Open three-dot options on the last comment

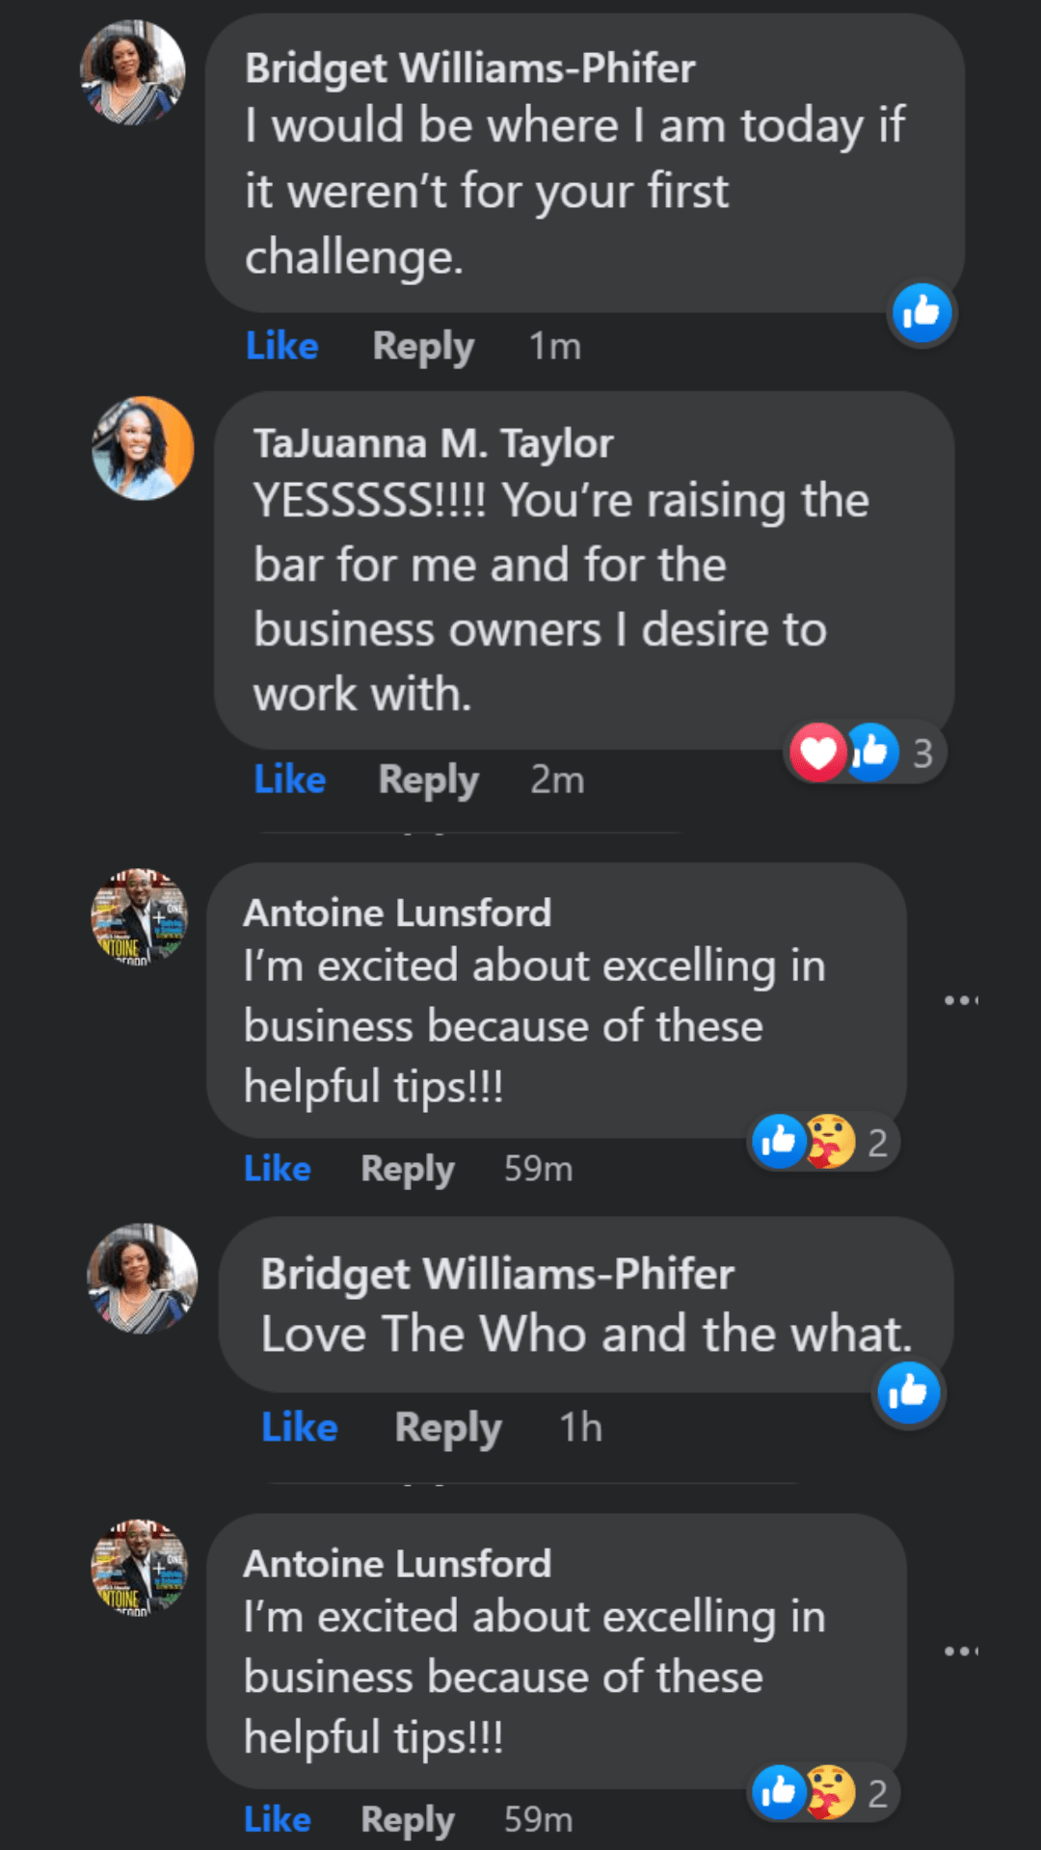tap(961, 1652)
